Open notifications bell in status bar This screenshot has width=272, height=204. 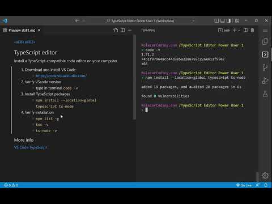(266, 185)
